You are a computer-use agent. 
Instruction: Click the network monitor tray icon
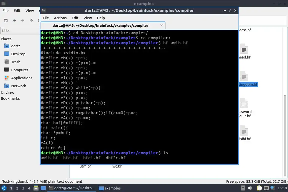[266, 188]
